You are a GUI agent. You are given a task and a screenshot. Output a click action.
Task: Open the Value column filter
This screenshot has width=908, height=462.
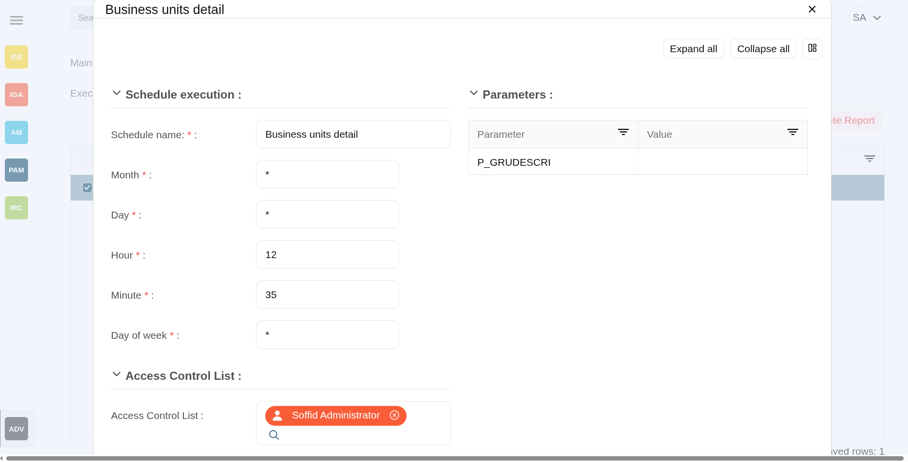pos(793,132)
